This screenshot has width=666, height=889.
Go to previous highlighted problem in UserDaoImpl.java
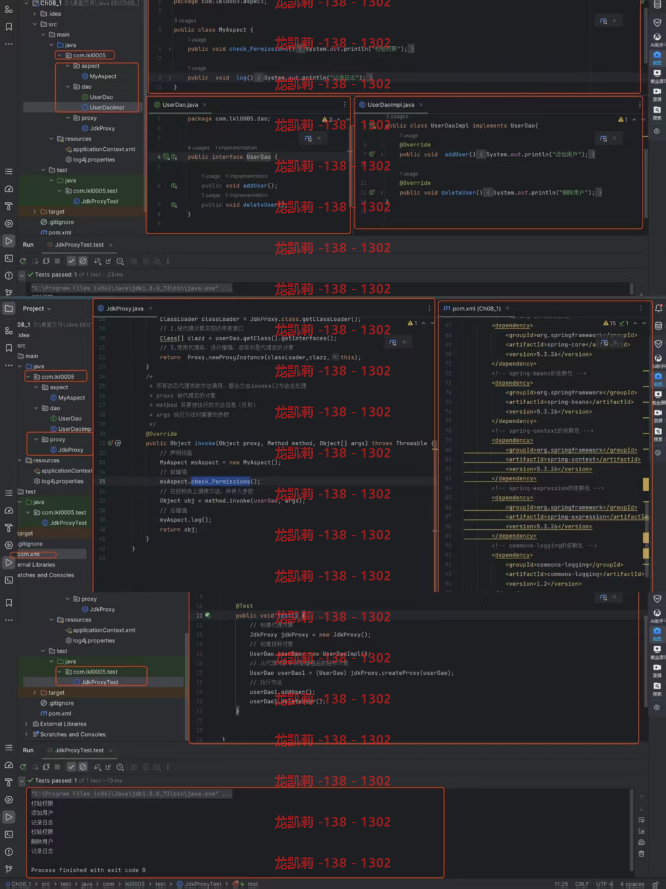point(634,120)
